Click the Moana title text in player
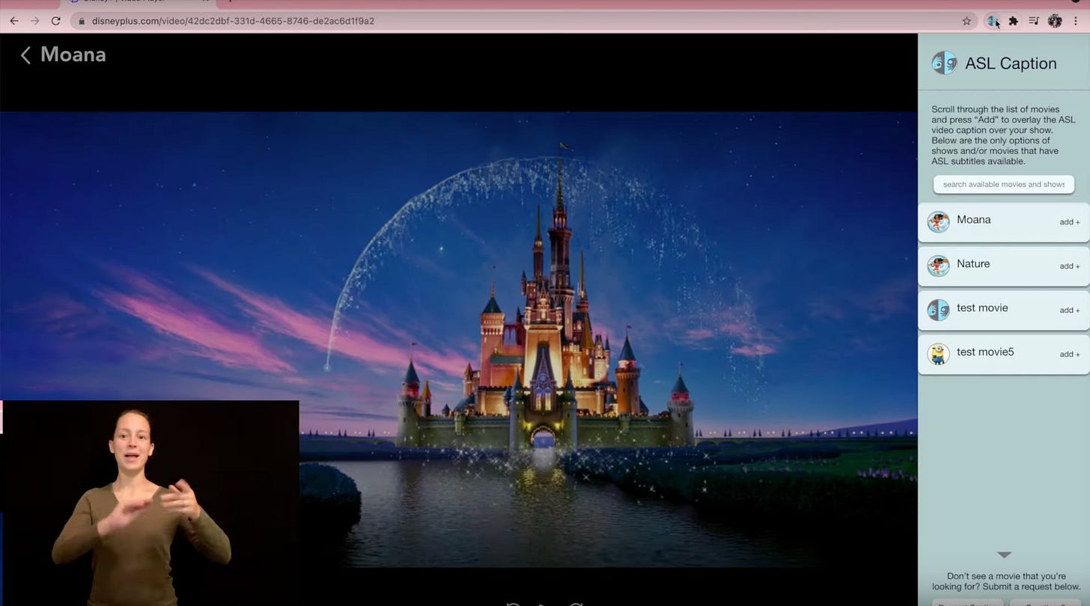This screenshot has height=606, width=1090. (x=73, y=55)
